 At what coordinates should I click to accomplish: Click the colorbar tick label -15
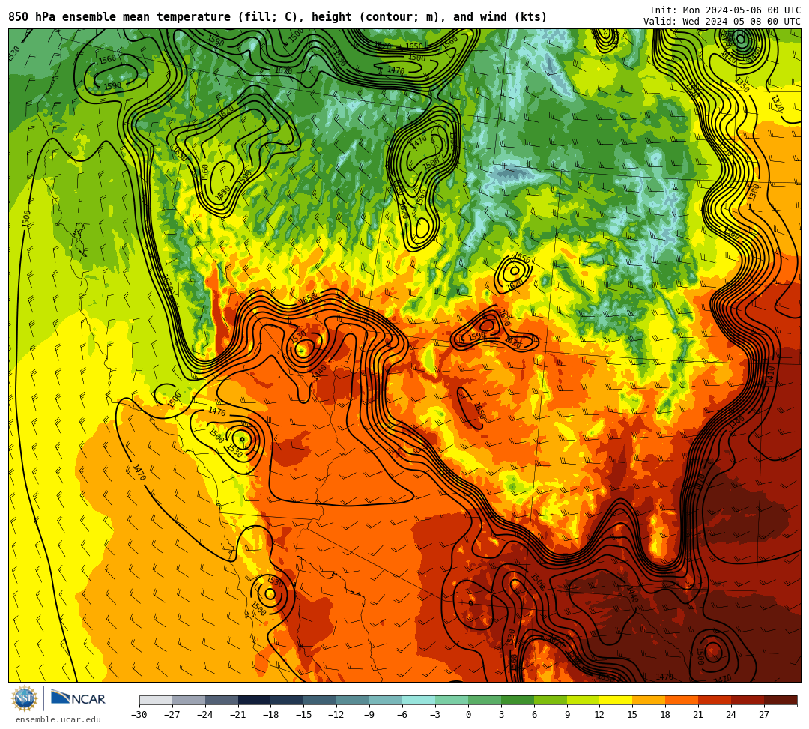coord(304,715)
